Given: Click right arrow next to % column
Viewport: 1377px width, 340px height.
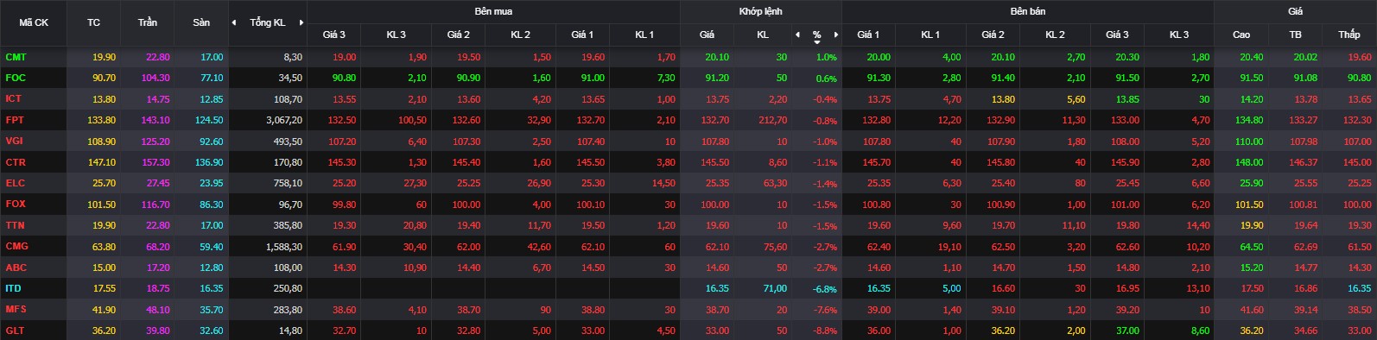Looking at the screenshot, I should coord(836,35).
